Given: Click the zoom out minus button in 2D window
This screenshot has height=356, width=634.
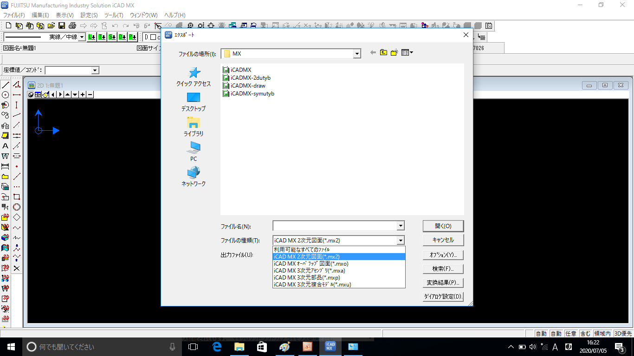Looking at the screenshot, I should [90, 95].
